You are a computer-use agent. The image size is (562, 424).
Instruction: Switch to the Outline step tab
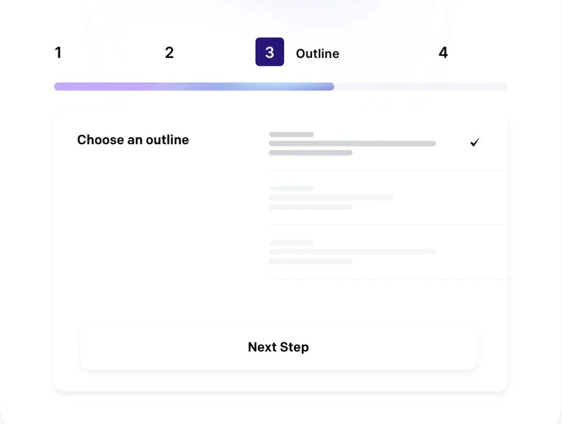pyautogui.click(x=317, y=53)
